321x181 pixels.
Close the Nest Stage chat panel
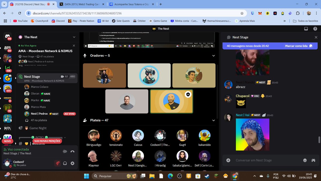coord(316,37)
